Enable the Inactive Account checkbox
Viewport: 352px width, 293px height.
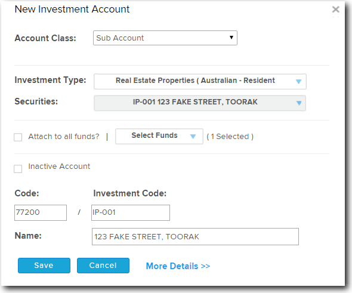coord(18,169)
